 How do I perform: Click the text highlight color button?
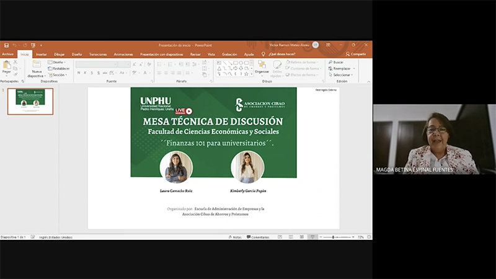click(x=135, y=73)
